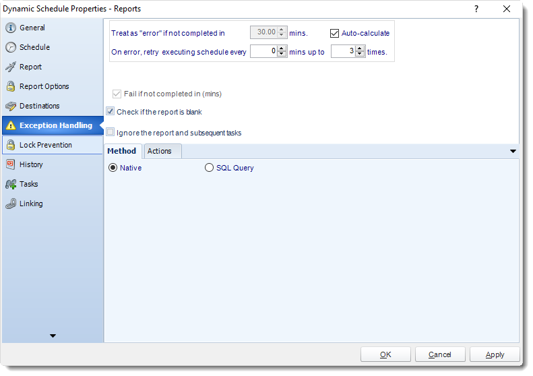Click the Report icon in sidebar
This screenshot has width=533, height=376.
click(11, 67)
